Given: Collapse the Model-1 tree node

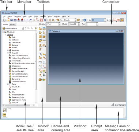Looking at the screenshot, I should click(5, 35).
